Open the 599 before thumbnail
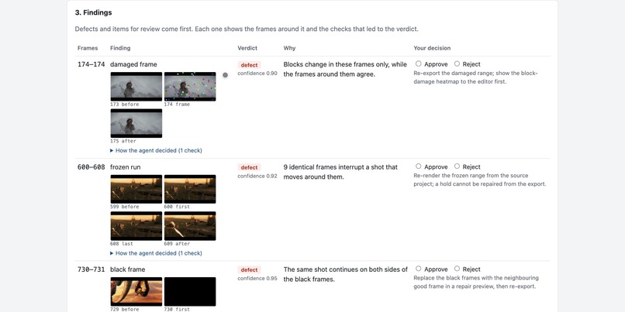The height and width of the screenshot is (312, 625). (x=136, y=189)
